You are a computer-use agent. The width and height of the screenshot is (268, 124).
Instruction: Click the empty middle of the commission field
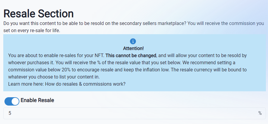pos(134,113)
